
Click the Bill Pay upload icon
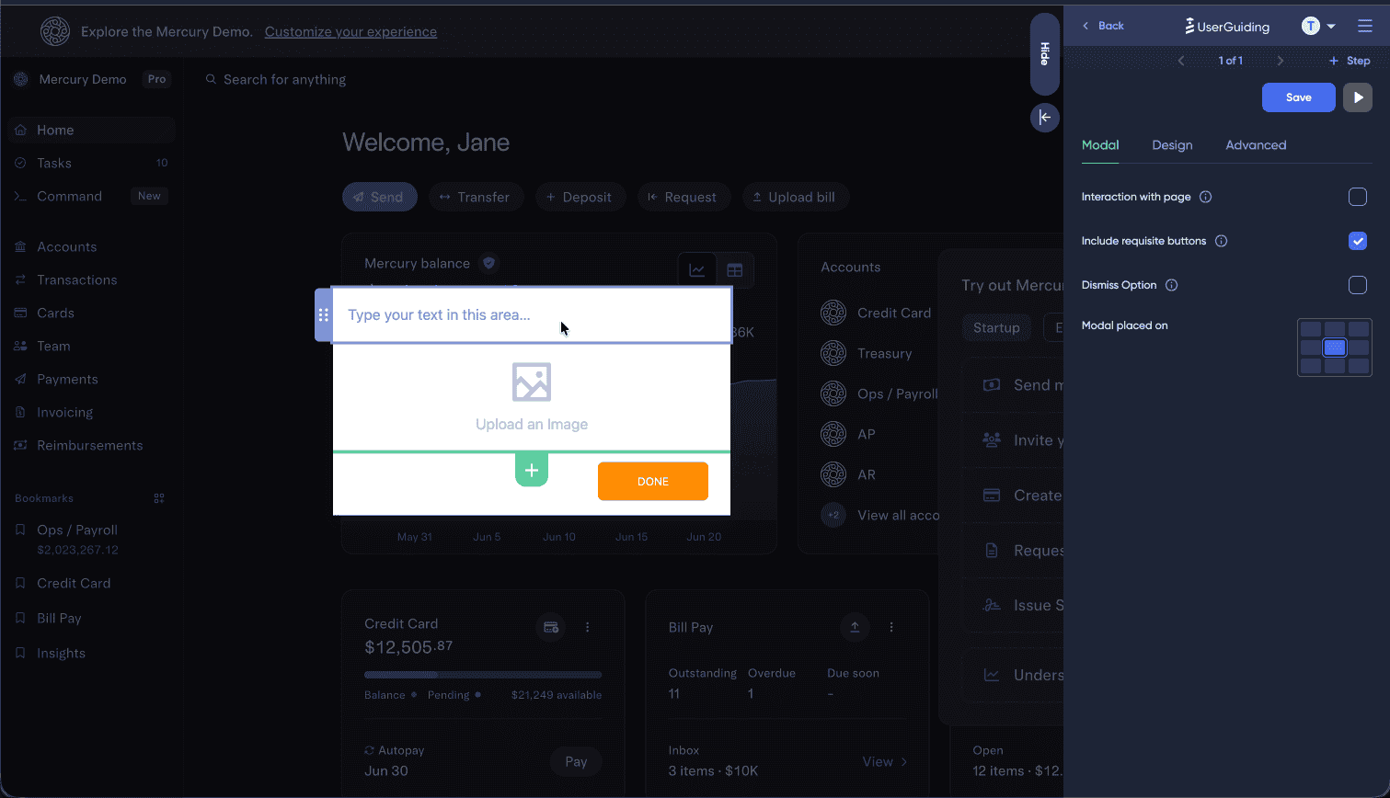pyautogui.click(x=855, y=627)
